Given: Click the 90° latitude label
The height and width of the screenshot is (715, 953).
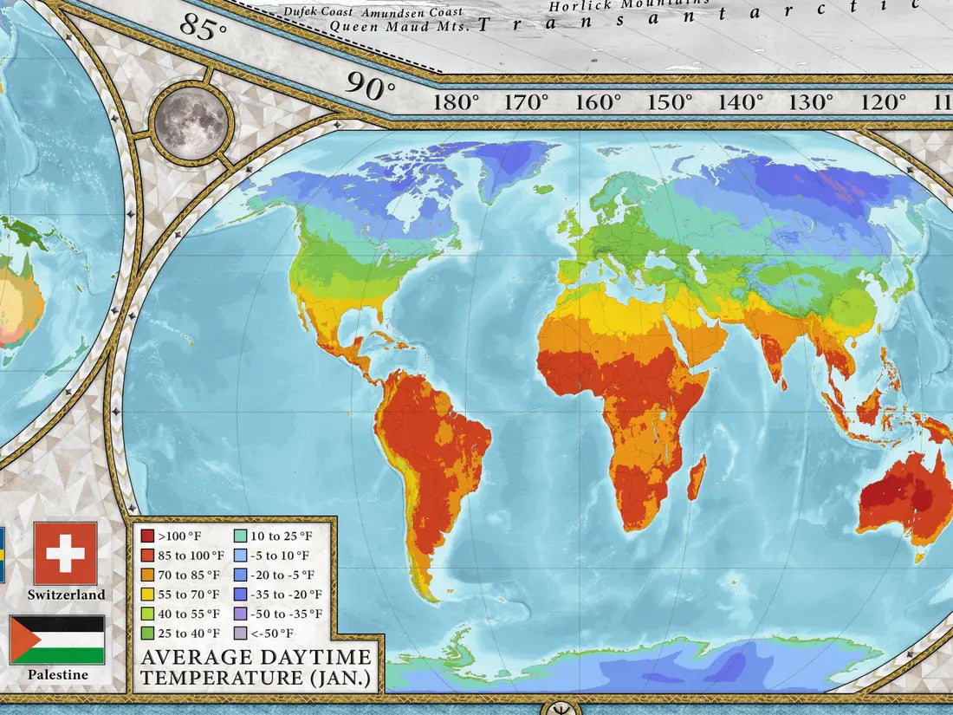Looking at the screenshot, I should click(x=371, y=87).
